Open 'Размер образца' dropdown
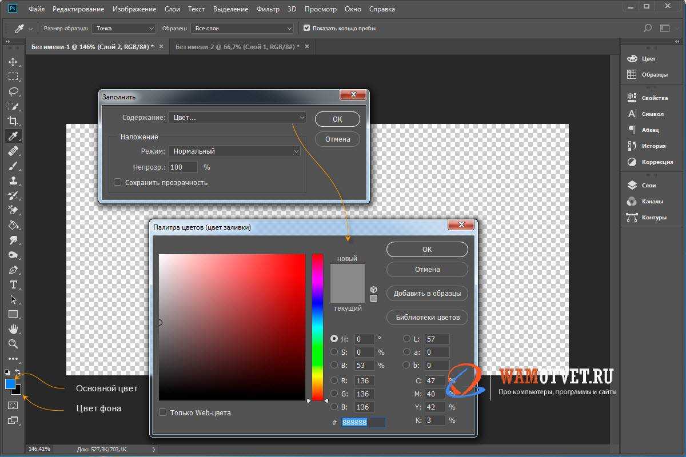This screenshot has height=457, width=686. click(124, 28)
